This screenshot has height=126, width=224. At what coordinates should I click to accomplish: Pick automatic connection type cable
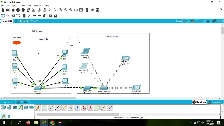[x=38, y=108]
